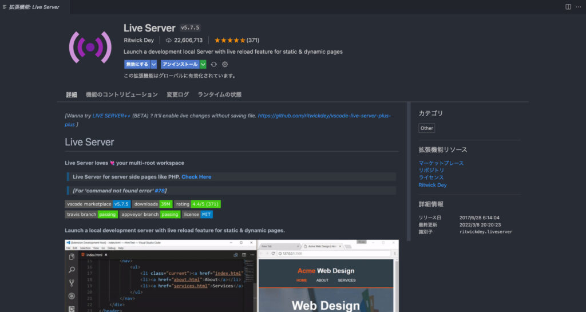Open the マーケットプレース resource link
This screenshot has height=312, width=586.
tap(441, 163)
